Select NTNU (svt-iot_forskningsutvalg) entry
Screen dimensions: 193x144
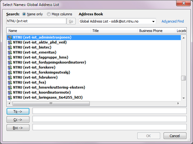pyautogui.click(x=94, y=72)
